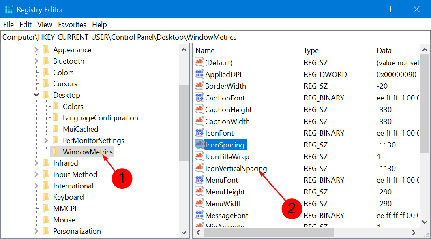This screenshot has width=431, height=239.
Task: Click the folder icon of Bluetooth key
Action: pyautogui.click(x=46, y=61)
